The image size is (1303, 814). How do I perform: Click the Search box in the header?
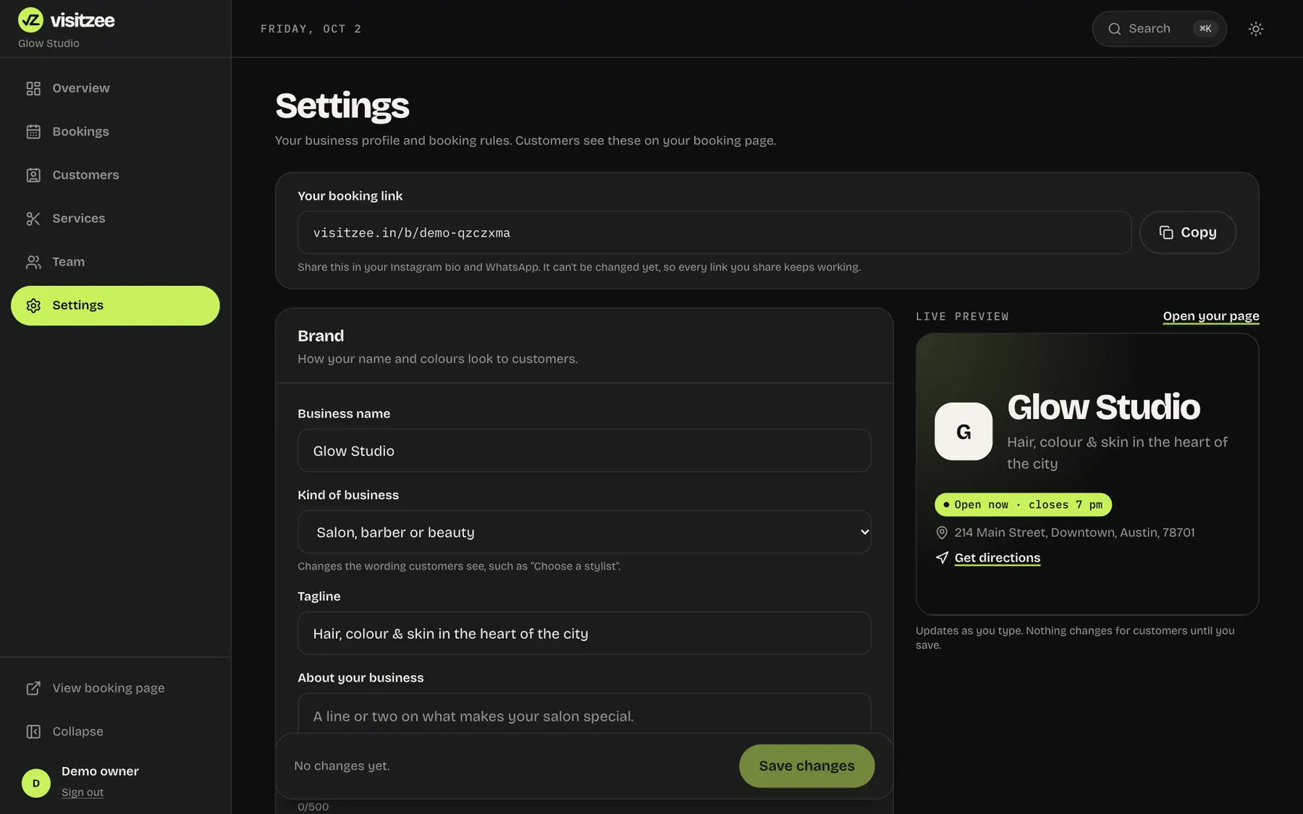tap(1159, 29)
